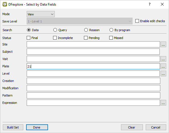Open the Visit field browse ellipsis button
Viewport: 169px width, 133px height.
163,59
